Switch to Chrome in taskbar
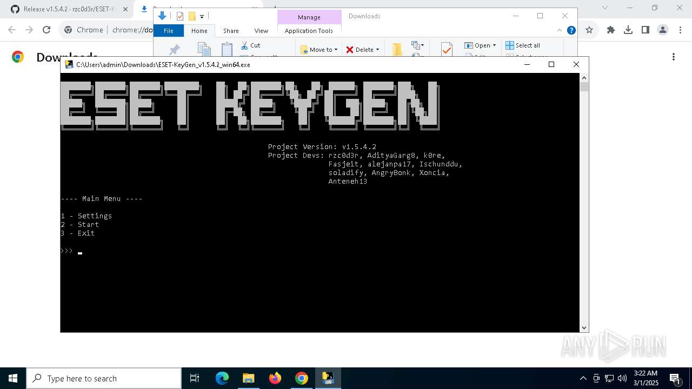 point(302,378)
